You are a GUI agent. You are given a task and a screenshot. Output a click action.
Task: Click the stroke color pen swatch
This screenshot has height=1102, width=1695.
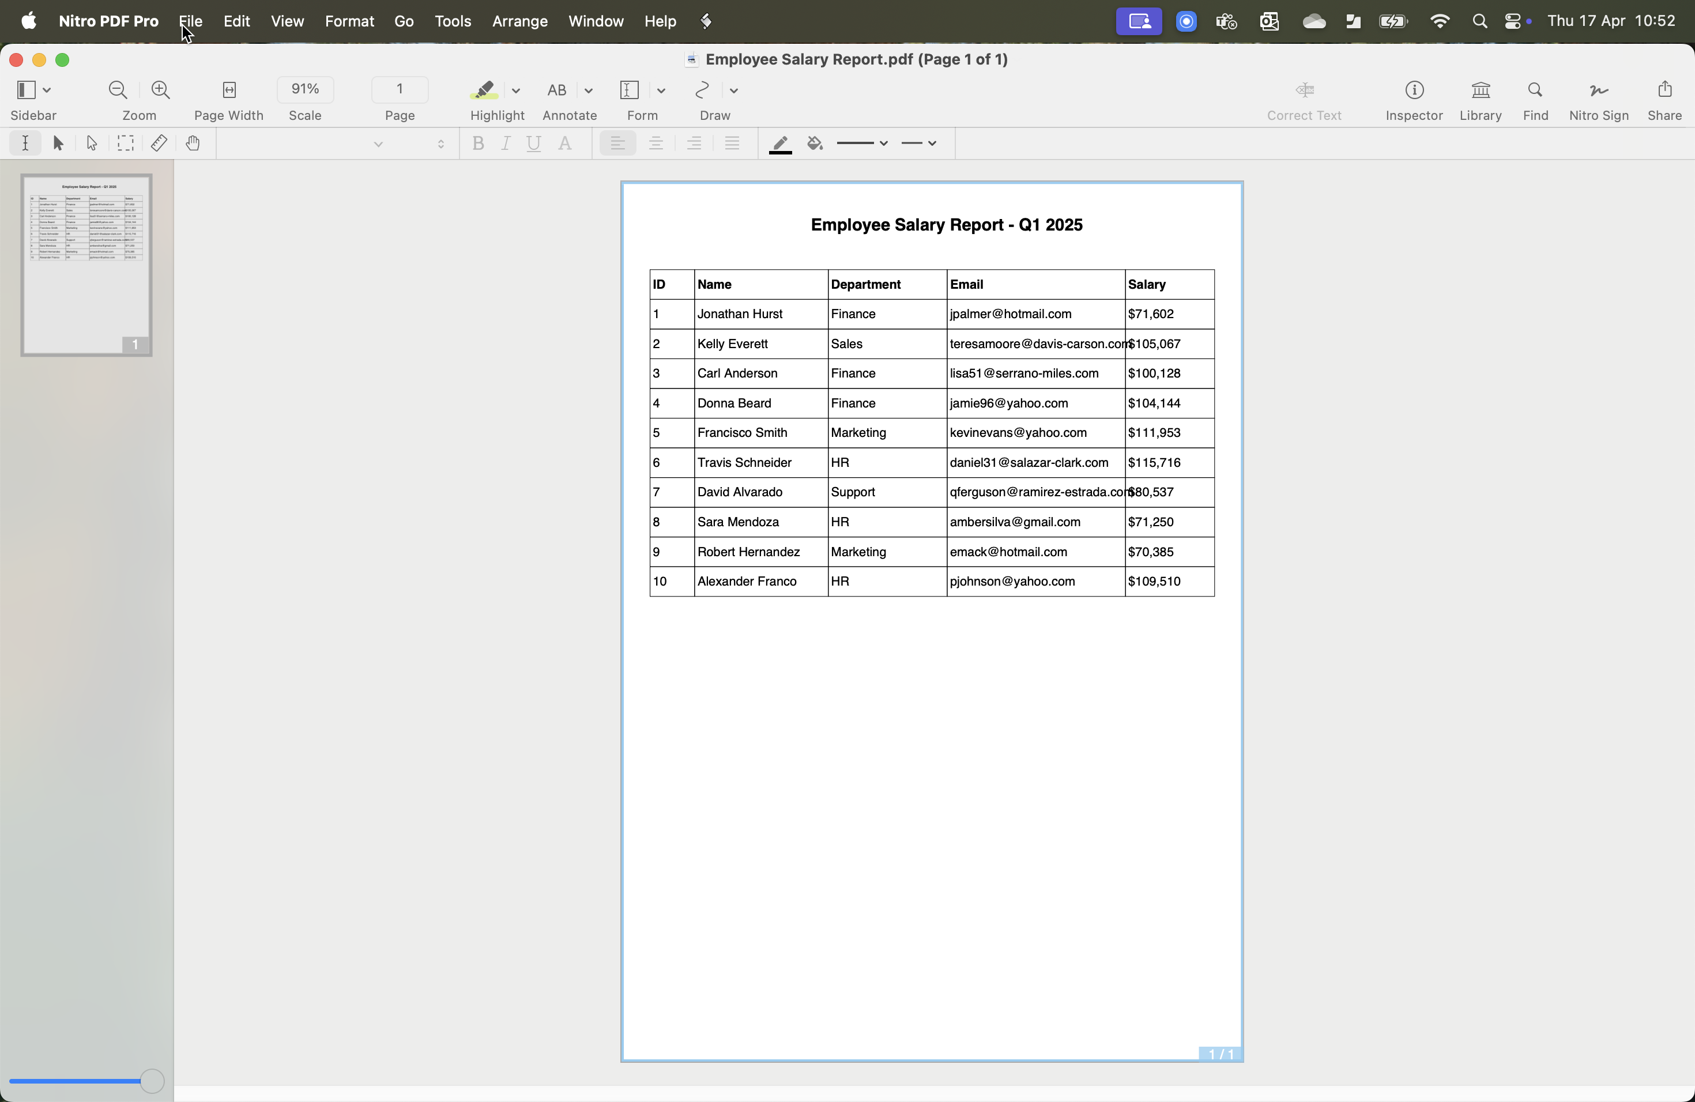click(781, 145)
